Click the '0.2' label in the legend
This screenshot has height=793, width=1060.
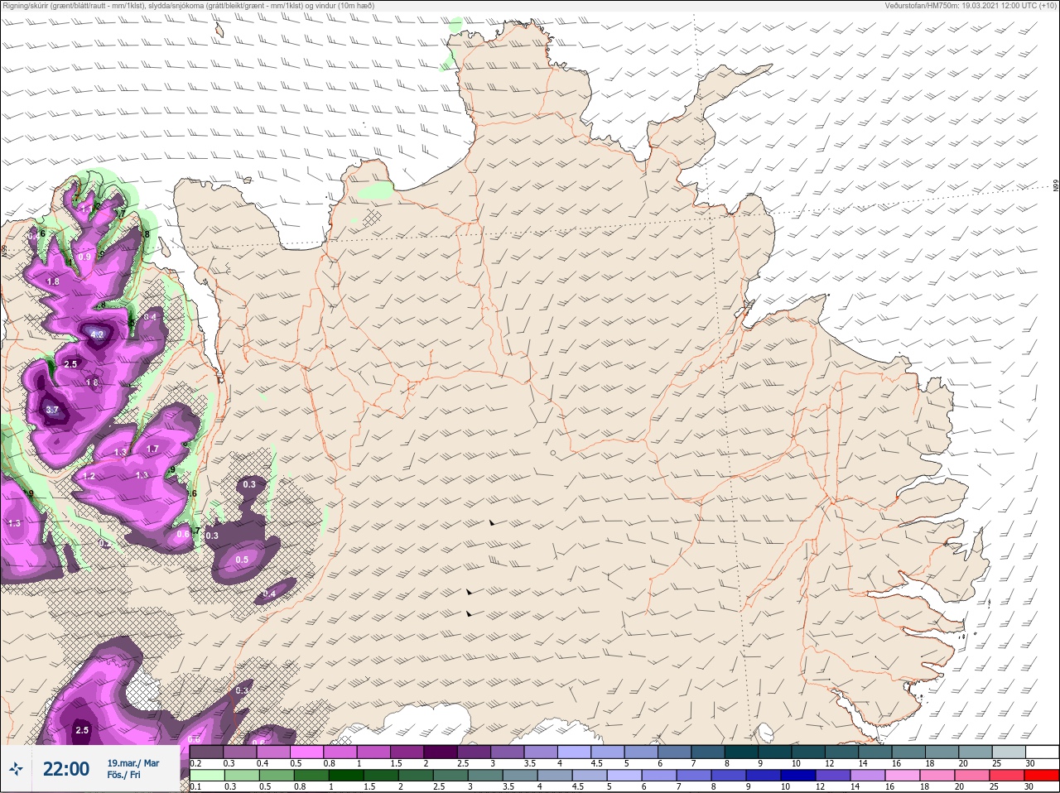[196, 763]
